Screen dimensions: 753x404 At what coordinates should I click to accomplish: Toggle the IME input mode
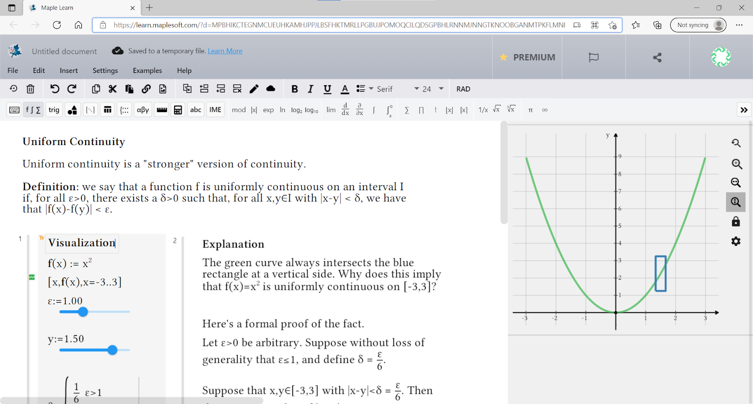tap(216, 110)
